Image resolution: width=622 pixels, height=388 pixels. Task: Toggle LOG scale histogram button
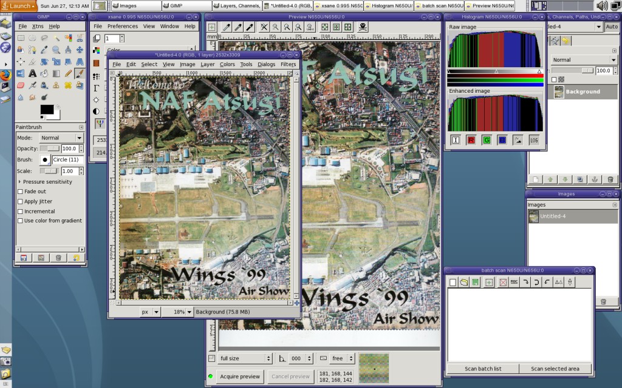[x=534, y=140]
